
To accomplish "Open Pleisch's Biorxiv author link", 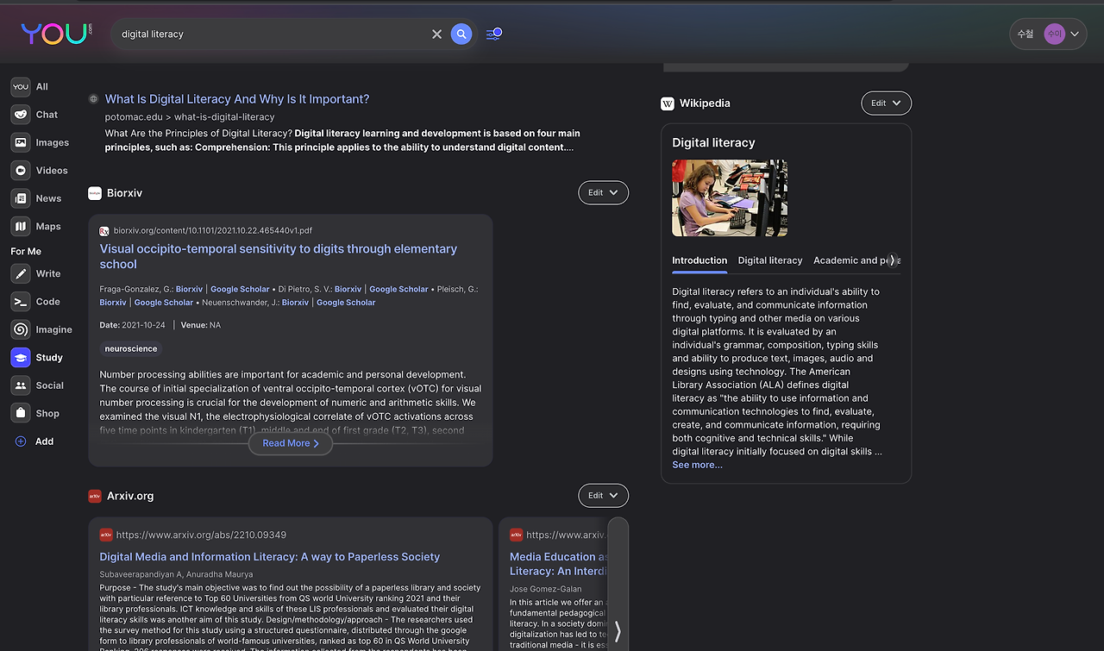I will [113, 303].
